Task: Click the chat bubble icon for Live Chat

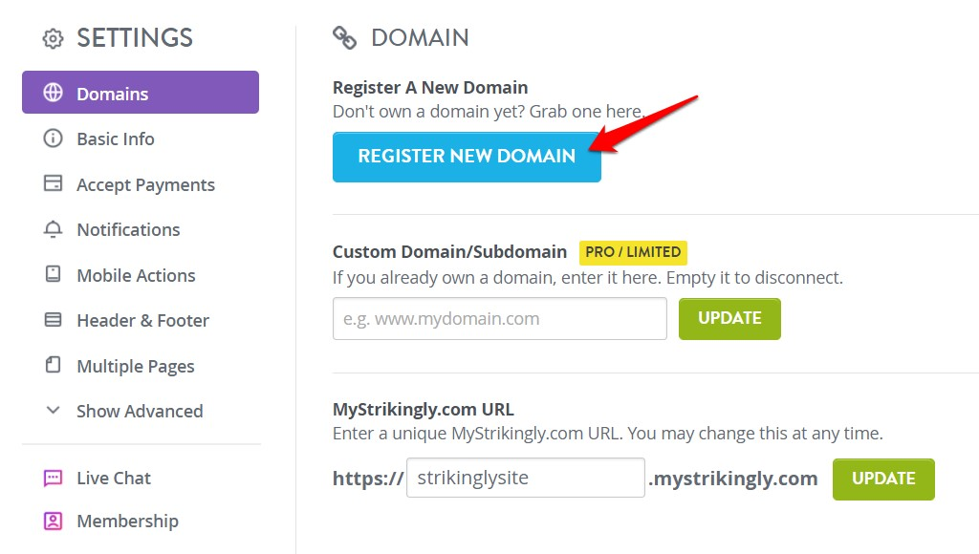Action: coord(54,478)
